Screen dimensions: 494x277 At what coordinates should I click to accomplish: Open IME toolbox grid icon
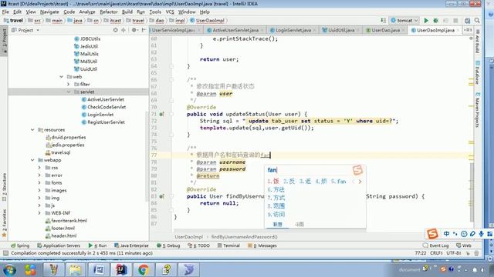(489, 234)
